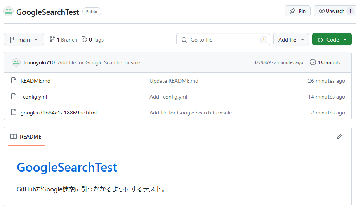The width and height of the screenshot is (356, 222).
Task: Select the README tab
Action: click(26, 137)
